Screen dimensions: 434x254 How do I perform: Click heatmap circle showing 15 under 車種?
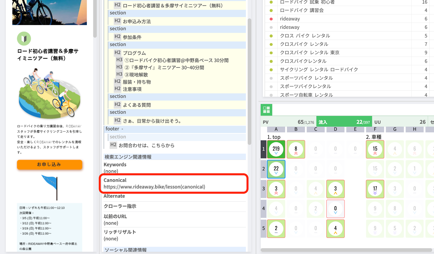(x=375, y=149)
